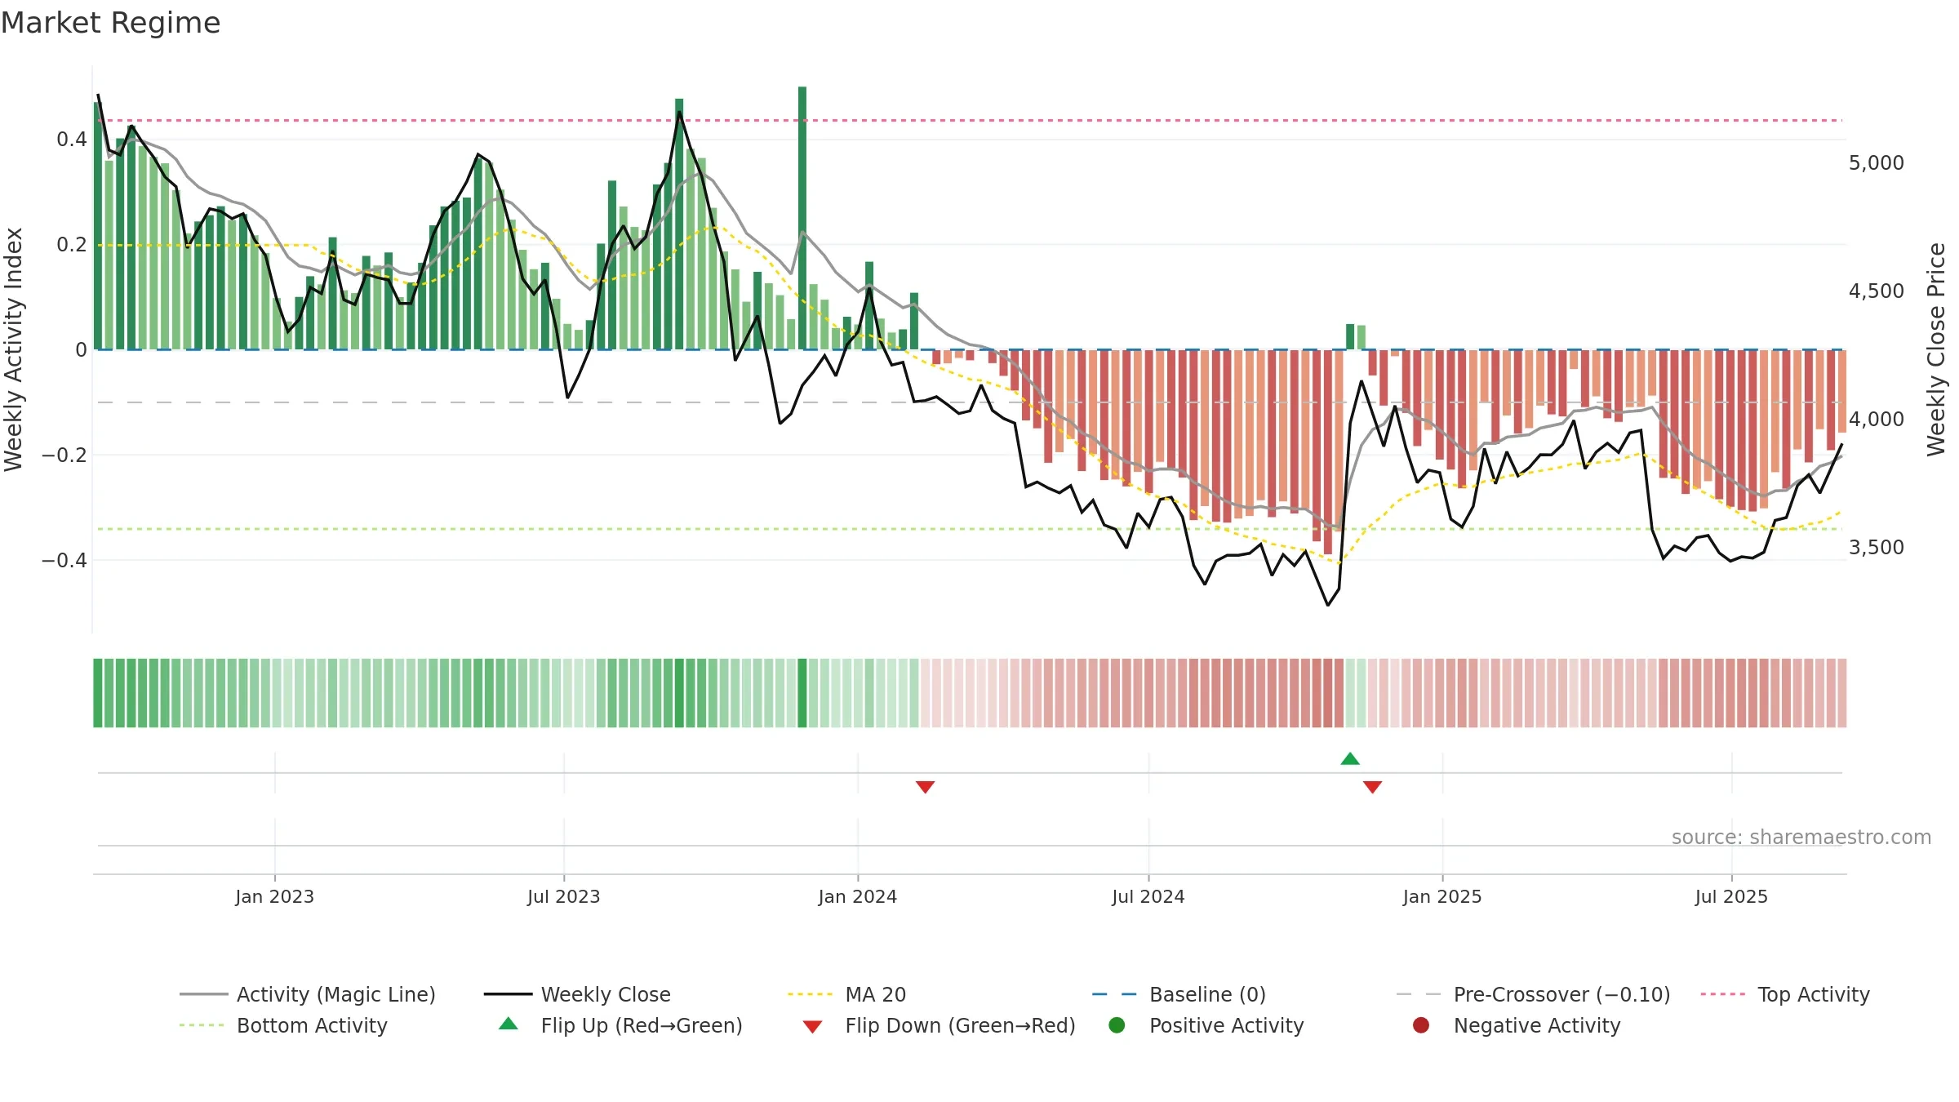The height and width of the screenshot is (1102, 1959).
Task: Click the 4,500 right axis tick label
Action: coord(1876,291)
